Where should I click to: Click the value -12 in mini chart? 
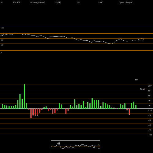[99, 149]
